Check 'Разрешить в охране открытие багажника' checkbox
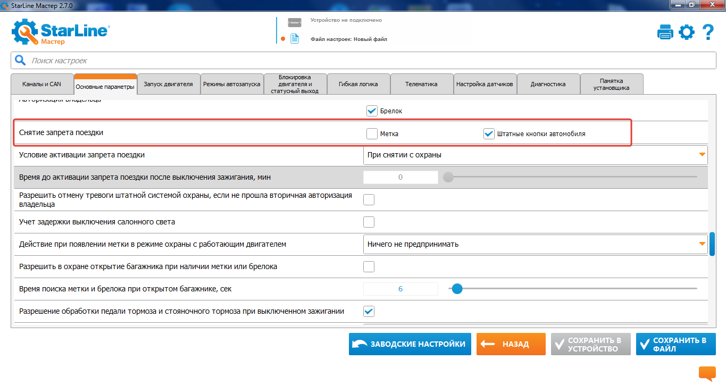Viewport: 726px width, 385px height. pyautogui.click(x=369, y=266)
